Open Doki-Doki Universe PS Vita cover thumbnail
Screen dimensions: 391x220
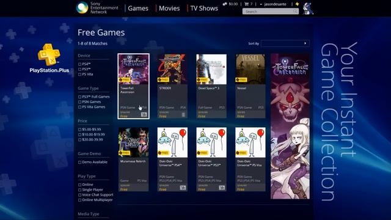(250, 142)
